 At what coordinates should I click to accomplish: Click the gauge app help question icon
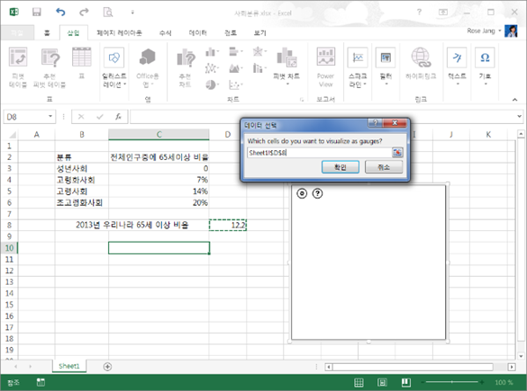click(x=317, y=193)
